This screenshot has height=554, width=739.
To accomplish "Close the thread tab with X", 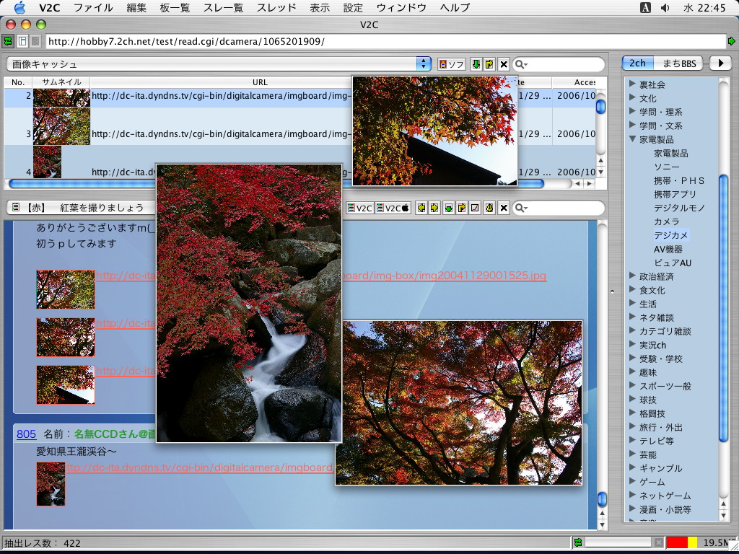I will [x=503, y=208].
